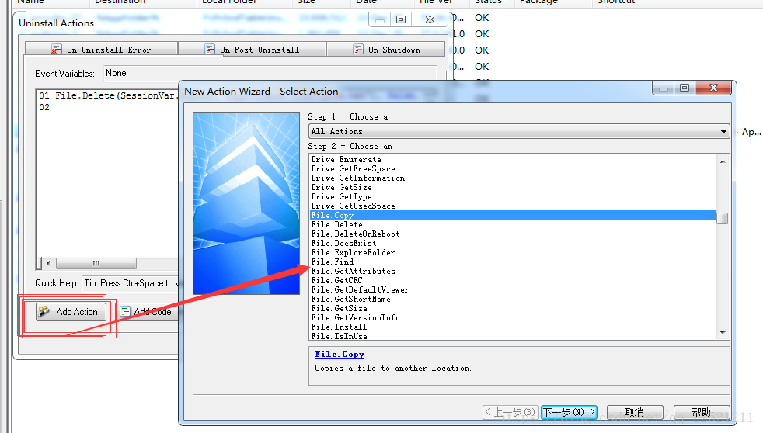This screenshot has height=433, width=763.
Task: Click the On Post Uninstall script icon
Action: pos(210,49)
